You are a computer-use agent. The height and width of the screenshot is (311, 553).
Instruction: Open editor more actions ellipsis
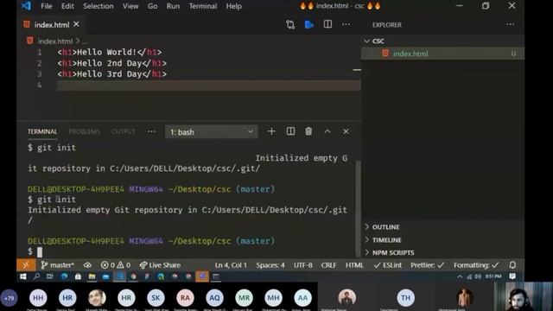[346, 24]
